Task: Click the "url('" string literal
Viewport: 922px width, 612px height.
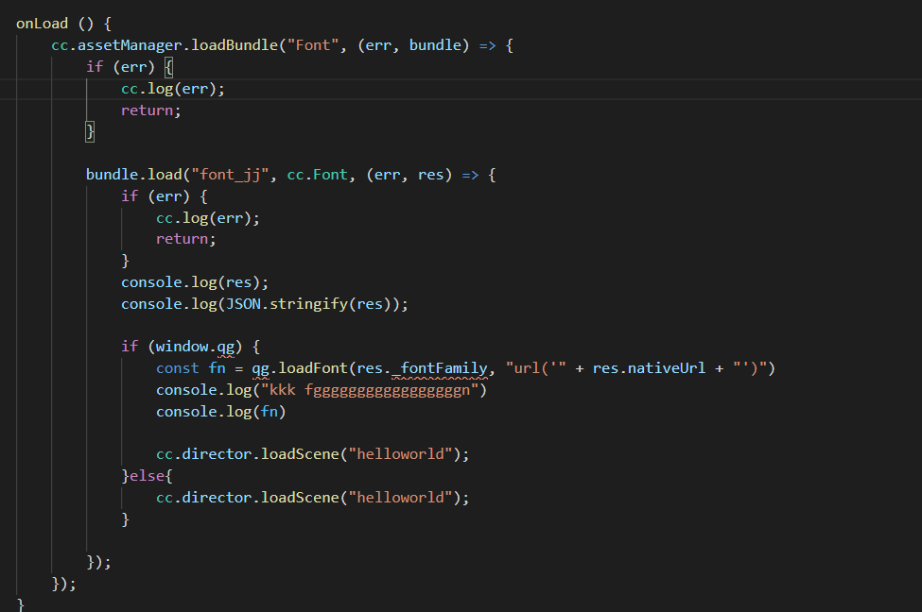Action: [x=536, y=368]
